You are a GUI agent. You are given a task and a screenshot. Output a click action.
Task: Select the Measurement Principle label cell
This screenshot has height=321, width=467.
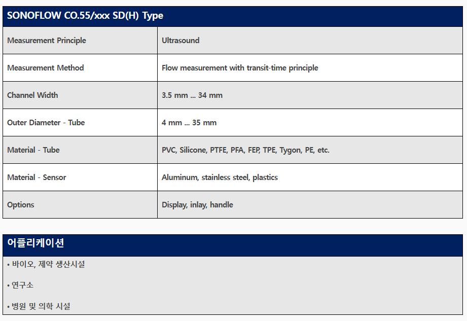point(47,41)
